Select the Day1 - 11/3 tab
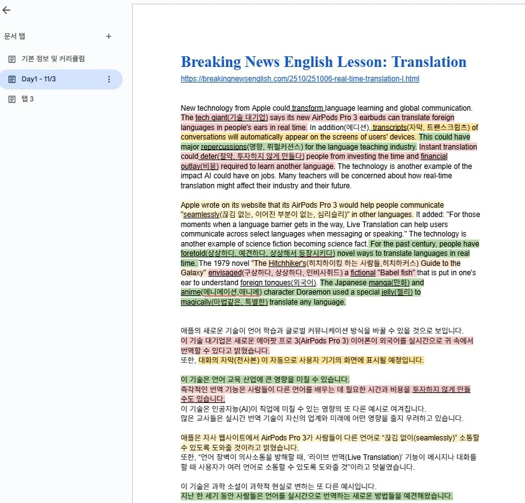The height and width of the screenshot is (503, 525). click(x=62, y=79)
